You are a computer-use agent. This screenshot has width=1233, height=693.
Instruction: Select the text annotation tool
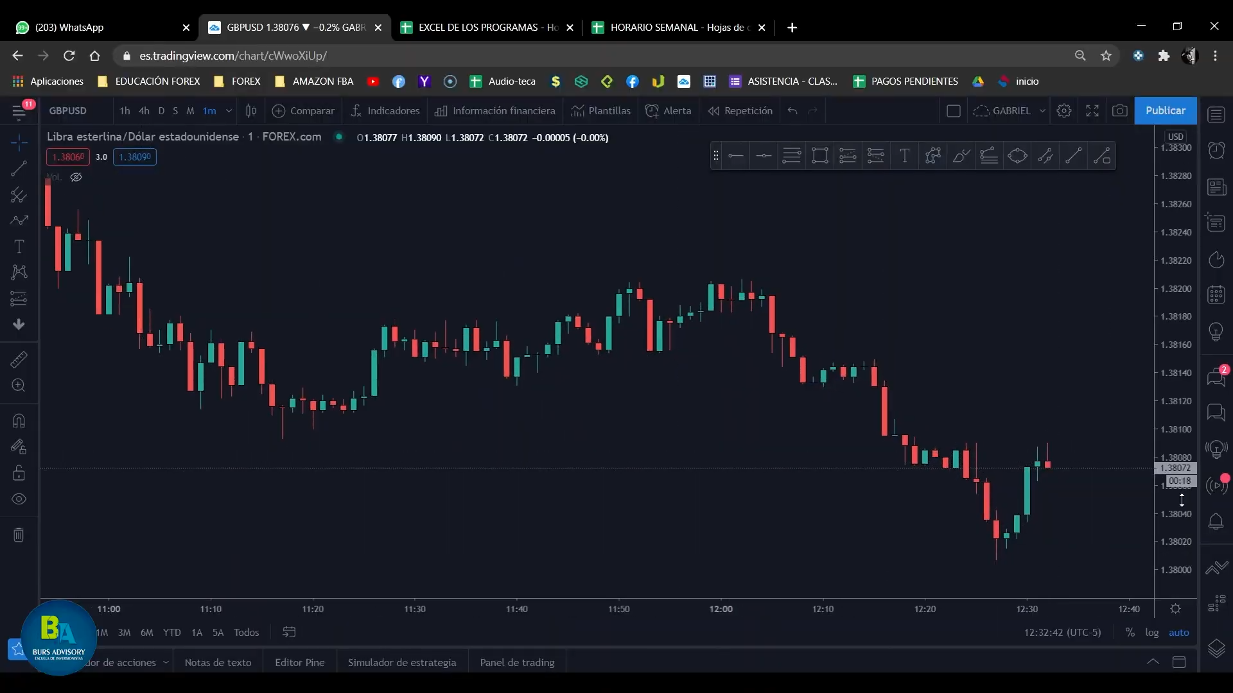[x=19, y=246]
